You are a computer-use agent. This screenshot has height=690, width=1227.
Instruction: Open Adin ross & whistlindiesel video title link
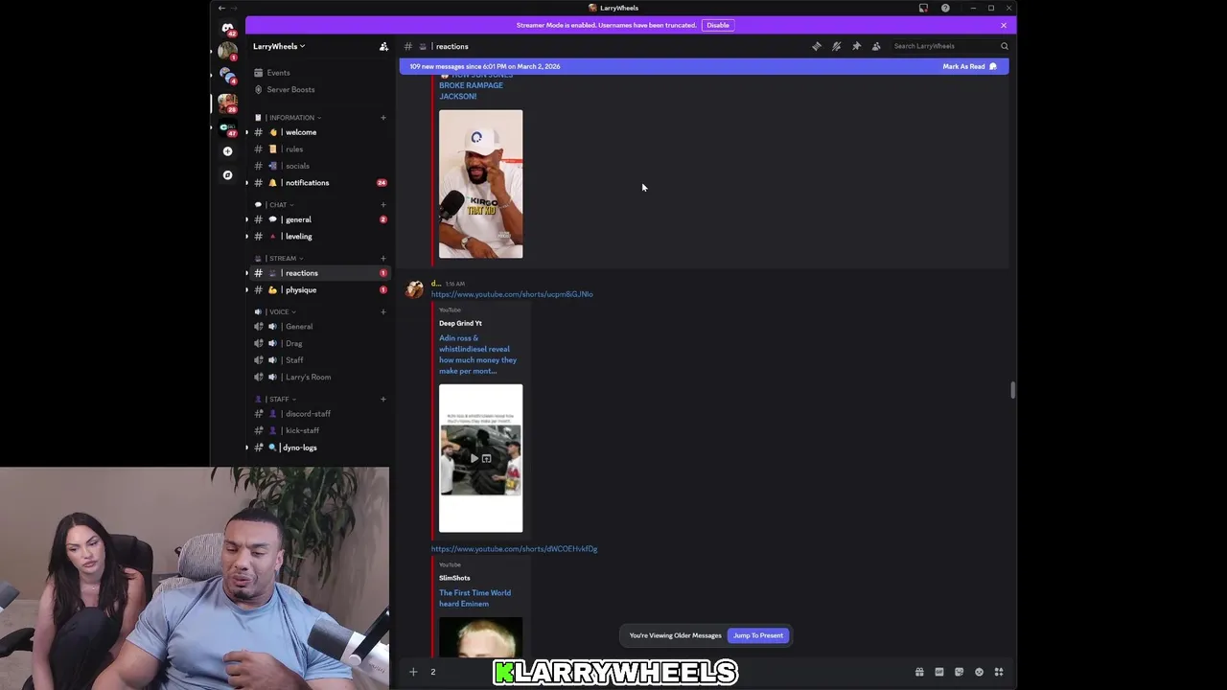[x=477, y=355]
